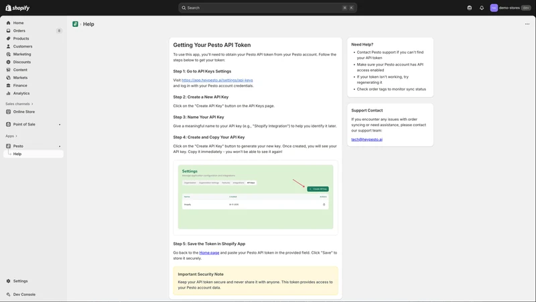The height and width of the screenshot is (302, 536).
Task: Click the 'Important Security Note' heading
Action: (200, 274)
